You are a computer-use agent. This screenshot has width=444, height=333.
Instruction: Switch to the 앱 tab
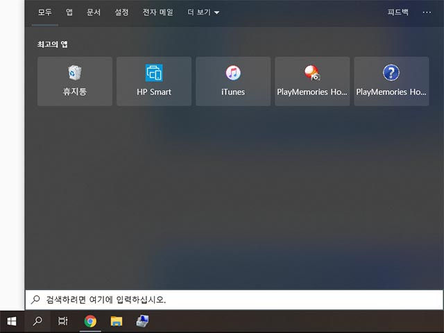tap(69, 12)
